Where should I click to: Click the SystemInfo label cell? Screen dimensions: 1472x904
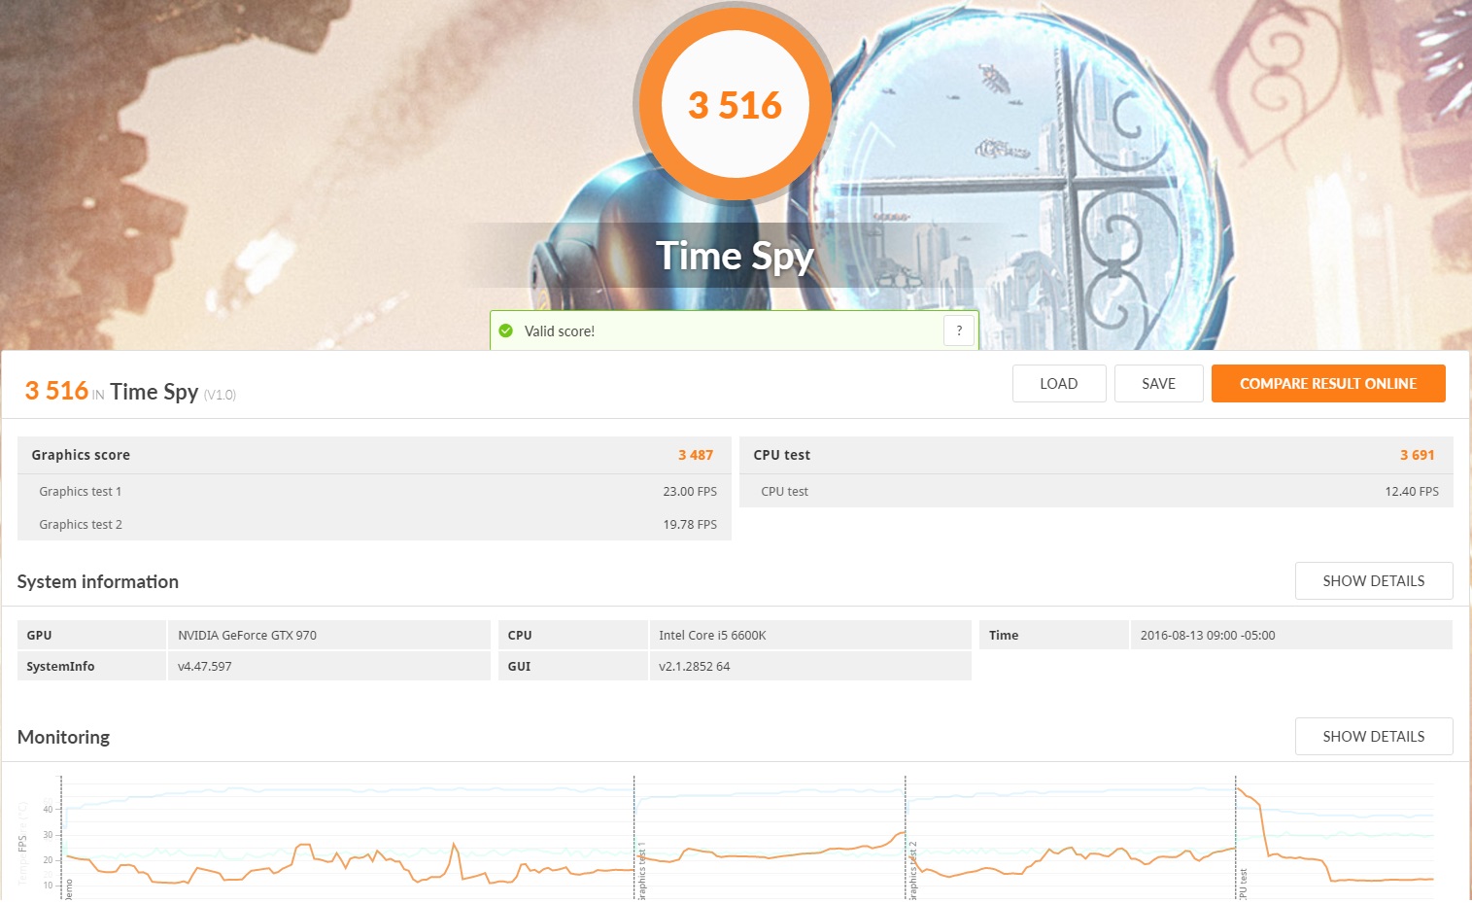pyautogui.click(x=91, y=666)
